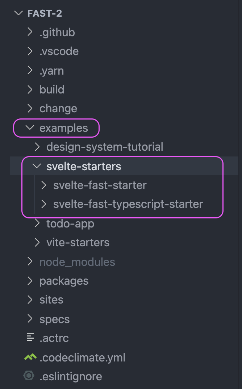Click the .eslintignore hexagon ESLint icon
This screenshot has width=242, height=389.
pyautogui.click(x=30, y=376)
